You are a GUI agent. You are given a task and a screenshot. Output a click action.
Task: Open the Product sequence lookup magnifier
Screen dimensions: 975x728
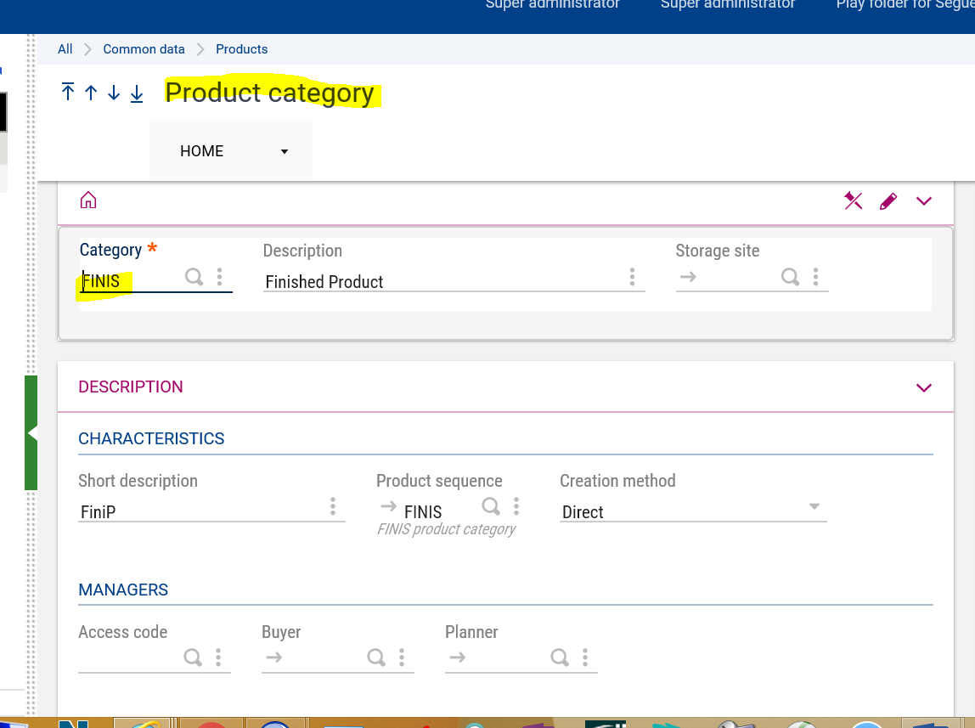pyautogui.click(x=491, y=505)
